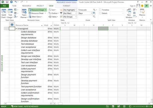Click the Team Planner status bar view icon
This screenshot has width=153, height=108.
tap(119, 107)
